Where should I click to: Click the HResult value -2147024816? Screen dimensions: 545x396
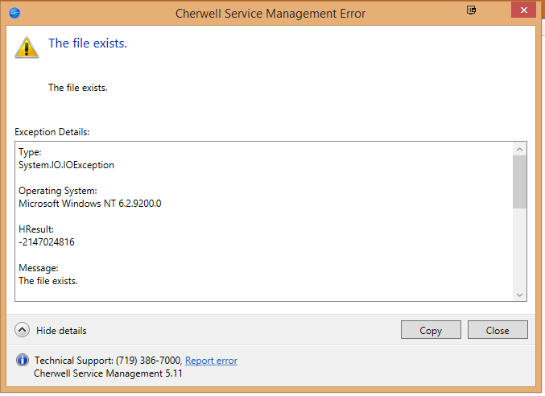click(47, 242)
